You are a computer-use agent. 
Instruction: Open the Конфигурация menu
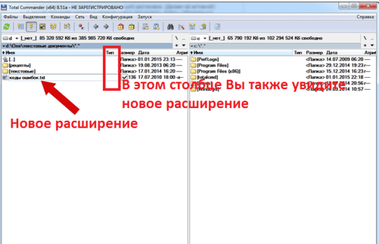[117, 17]
